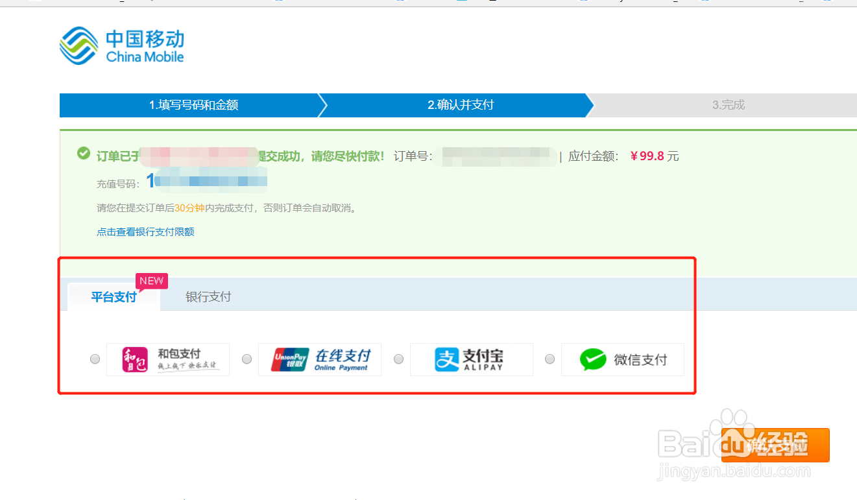Select the UnionPay online payment radio button
This screenshot has height=500, width=857.
(247, 359)
